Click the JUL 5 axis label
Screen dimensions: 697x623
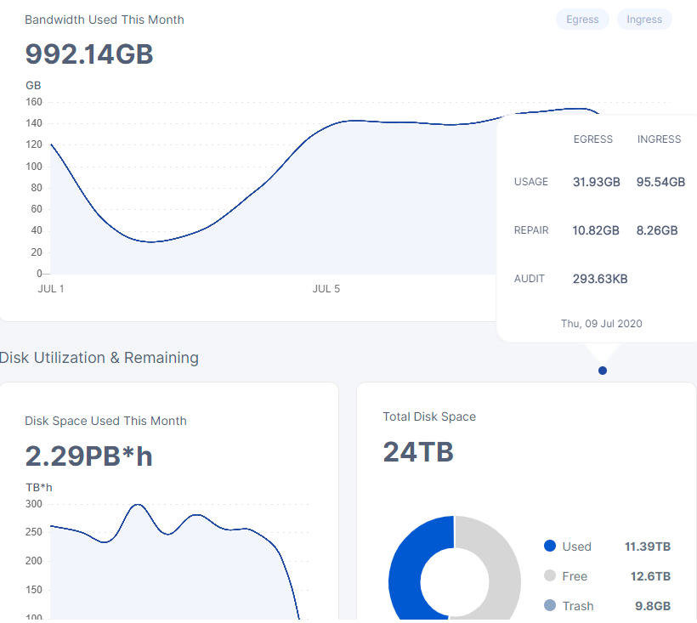pyautogui.click(x=326, y=289)
